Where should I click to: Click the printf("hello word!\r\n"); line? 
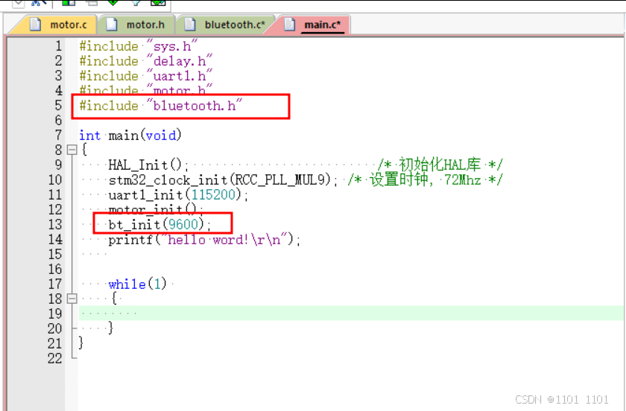[204, 240]
